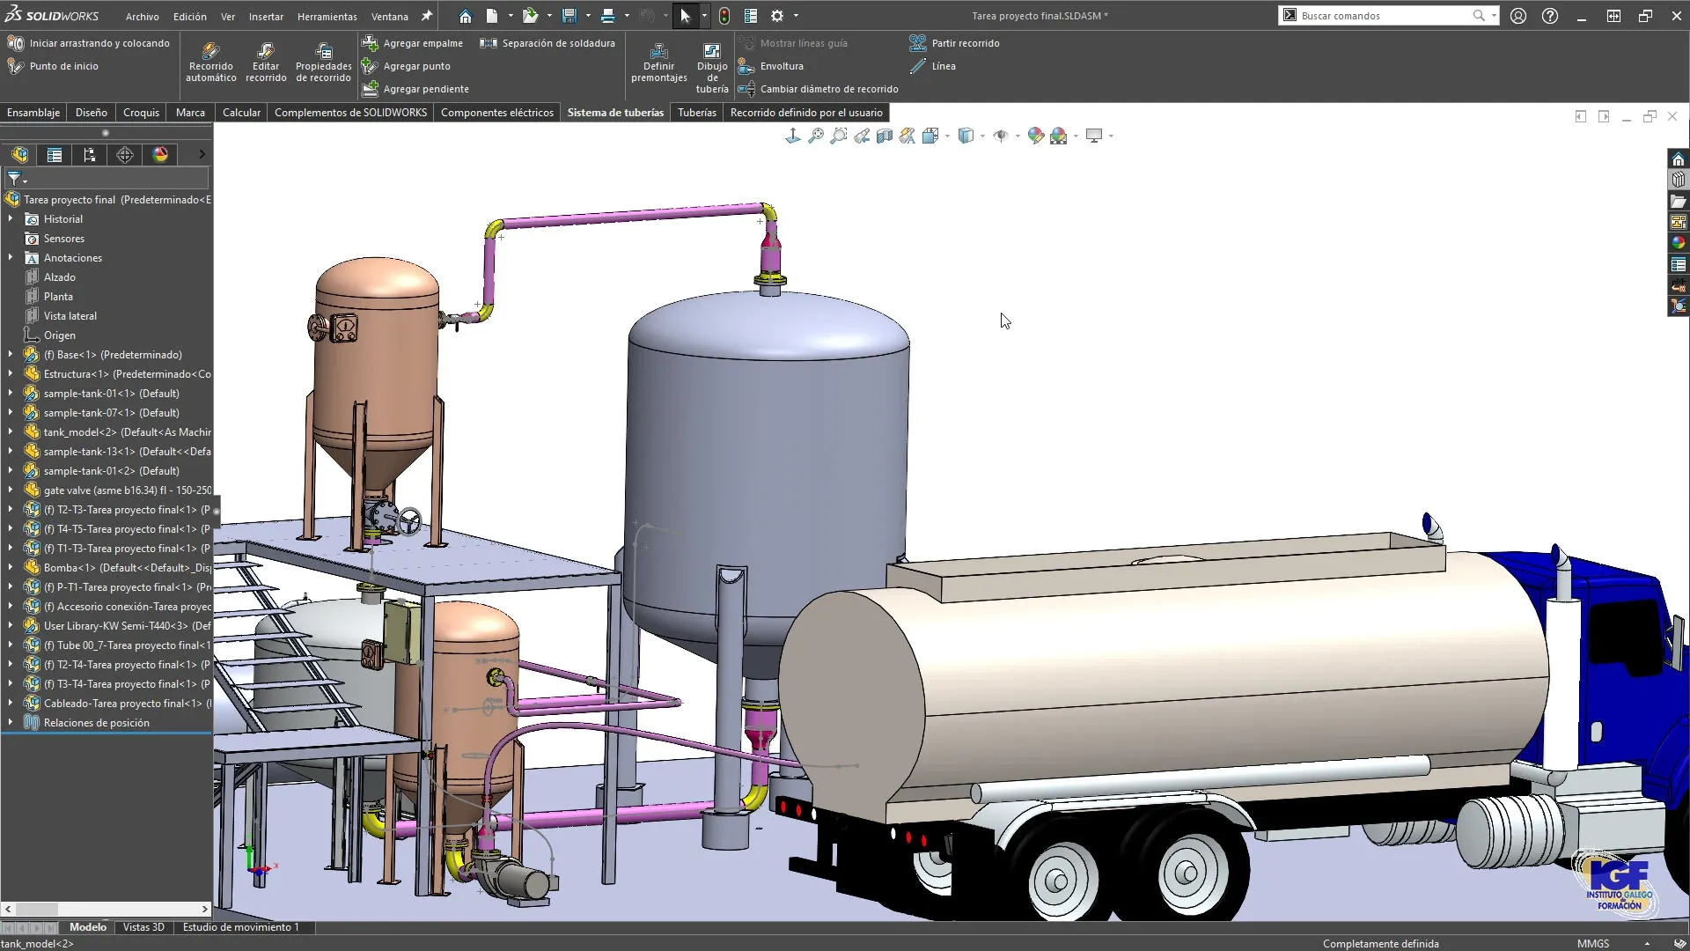
Task: Select Dibujo de tubería tool
Action: click(x=712, y=68)
